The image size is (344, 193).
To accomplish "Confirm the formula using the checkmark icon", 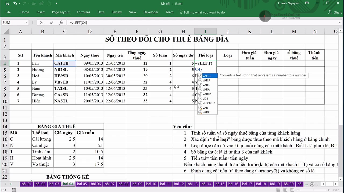I will [51, 23].
